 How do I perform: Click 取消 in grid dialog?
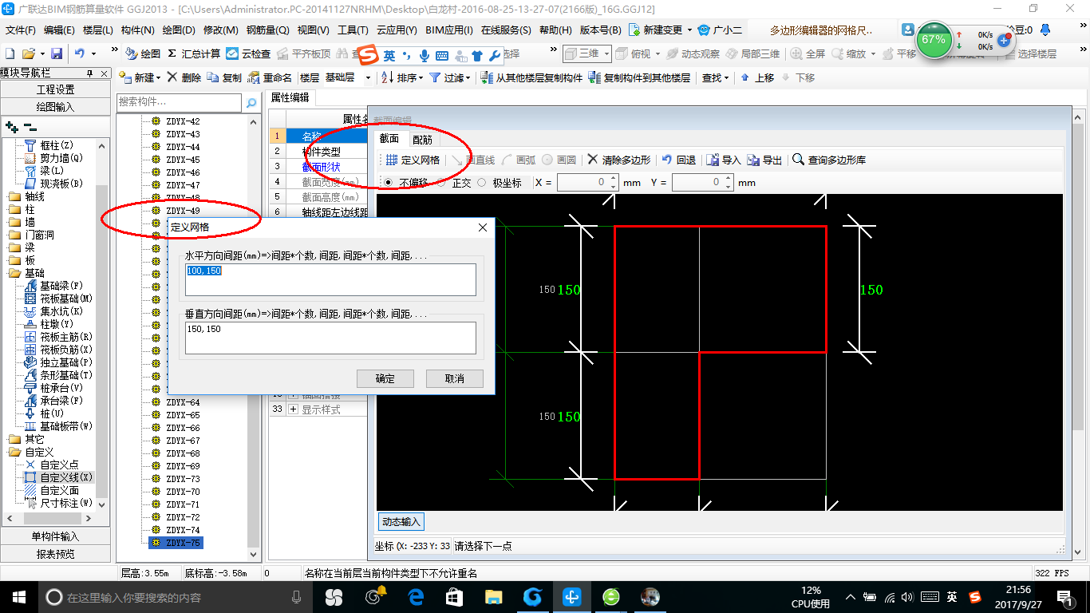point(455,378)
